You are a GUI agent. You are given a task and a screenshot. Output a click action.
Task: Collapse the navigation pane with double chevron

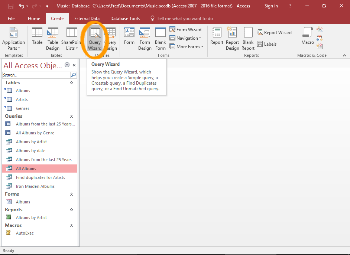[74, 65]
